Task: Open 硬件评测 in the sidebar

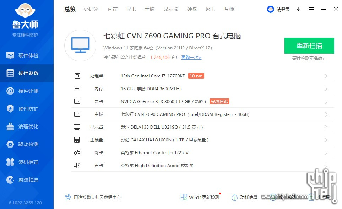Action: click(x=27, y=91)
